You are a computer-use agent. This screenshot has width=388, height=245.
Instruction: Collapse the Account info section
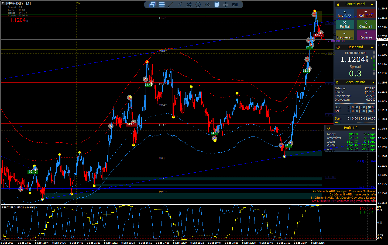[373, 82]
